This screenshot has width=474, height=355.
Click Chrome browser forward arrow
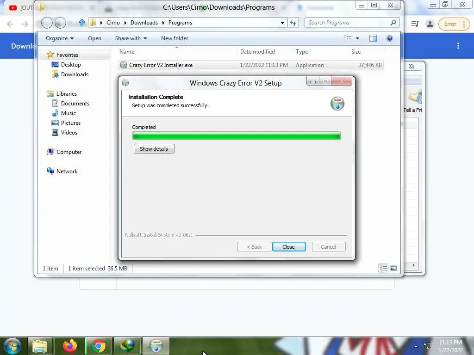(x=25, y=24)
